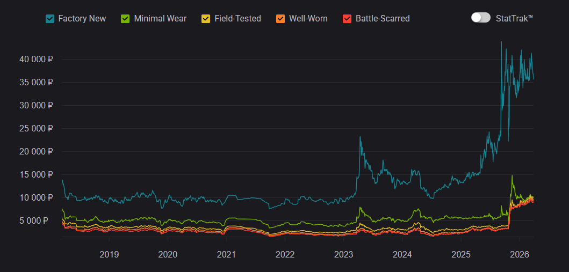Disable the red Battle-Scarred checkbox

(347, 19)
